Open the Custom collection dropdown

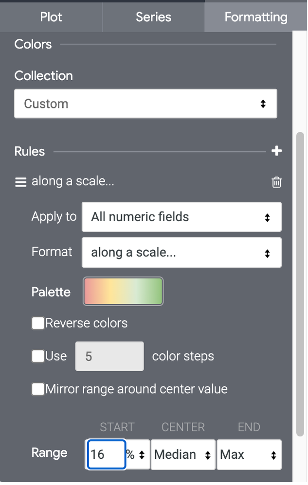click(x=145, y=104)
